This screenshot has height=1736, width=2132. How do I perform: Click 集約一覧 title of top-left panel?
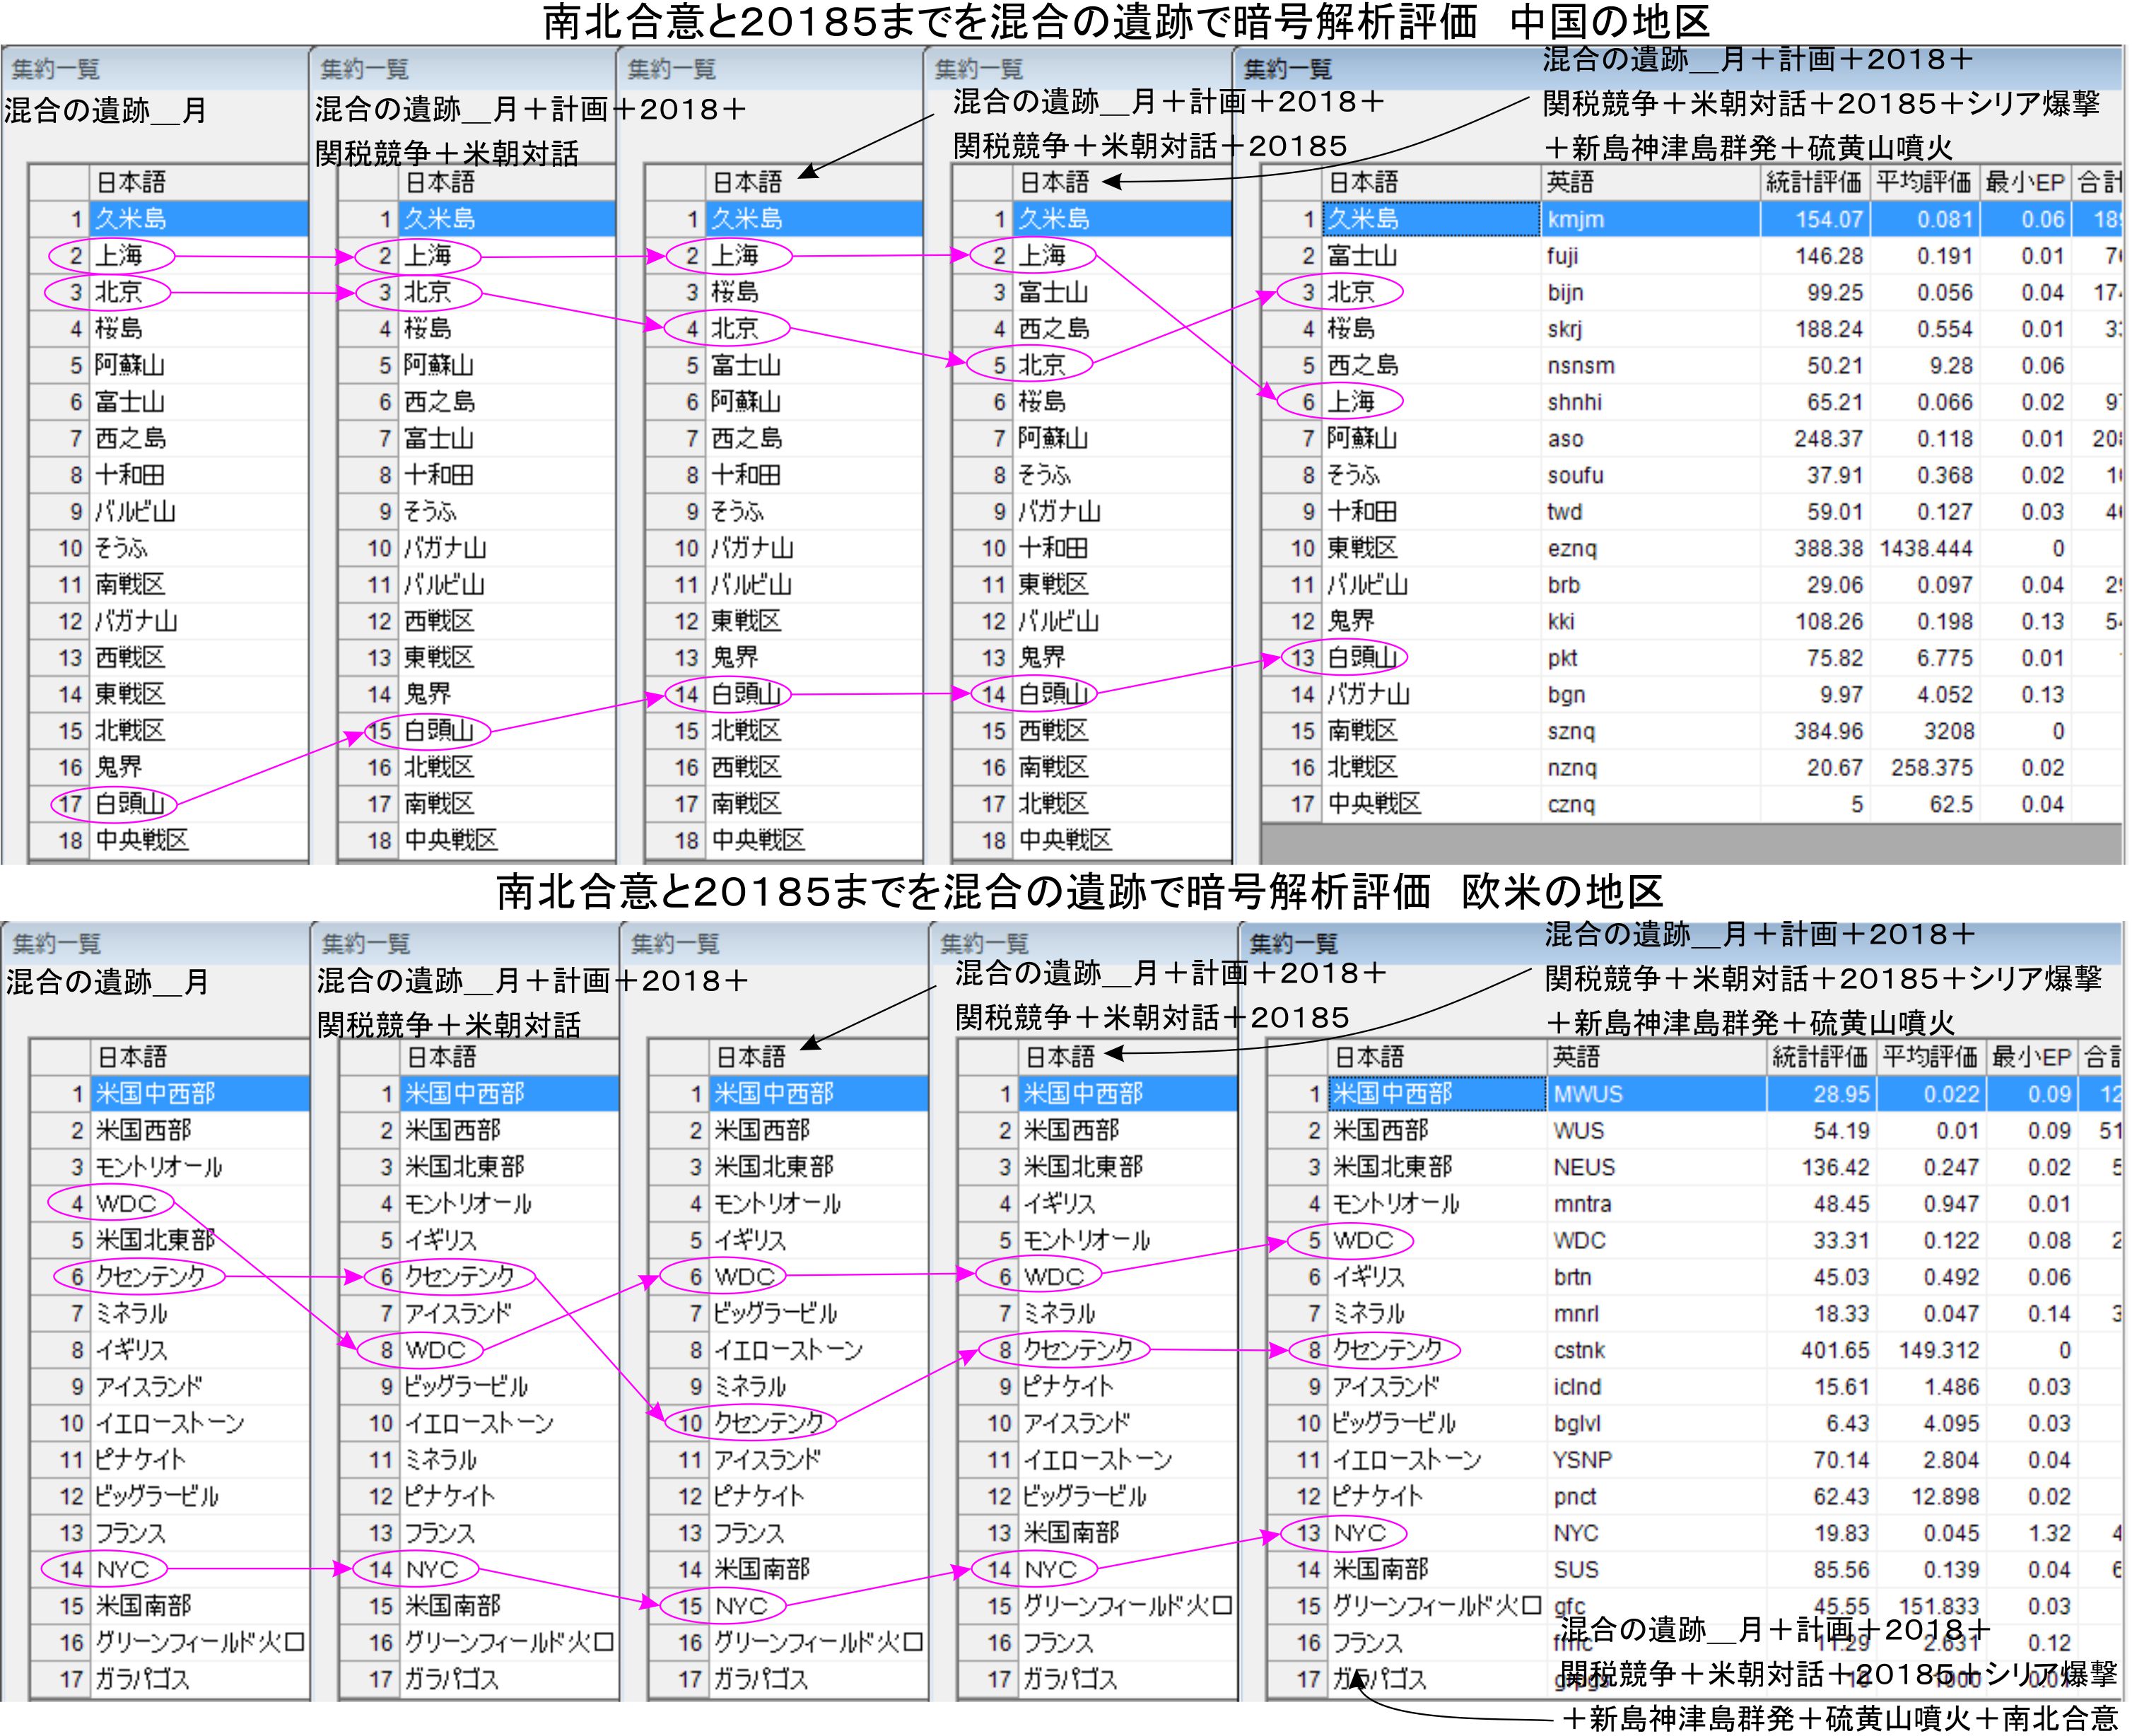pos(55,69)
